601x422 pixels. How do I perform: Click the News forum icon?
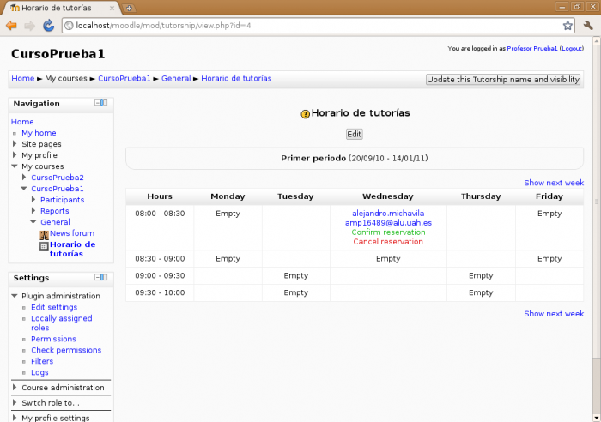tap(44, 234)
